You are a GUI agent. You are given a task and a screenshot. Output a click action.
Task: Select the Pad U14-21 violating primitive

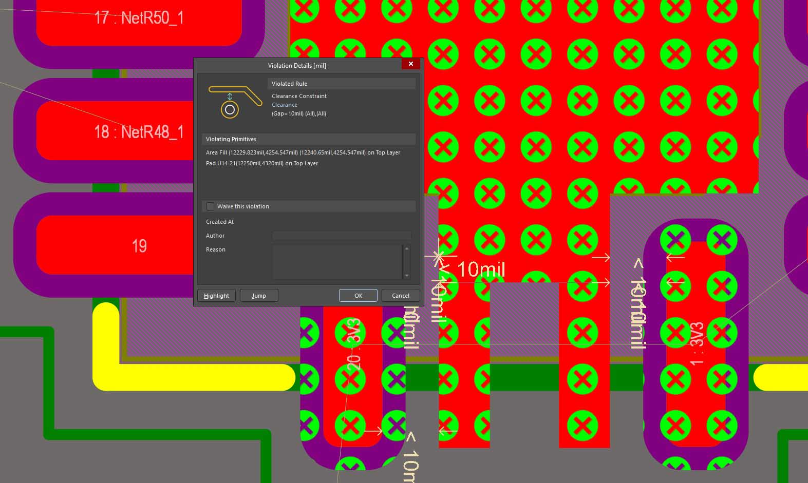(261, 163)
